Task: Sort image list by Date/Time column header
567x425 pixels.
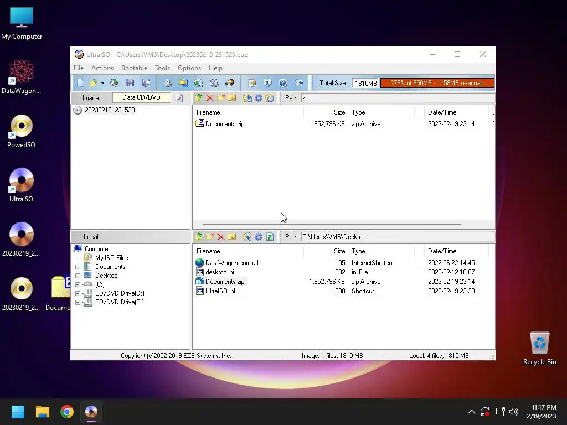Action: (x=456, y=112)
